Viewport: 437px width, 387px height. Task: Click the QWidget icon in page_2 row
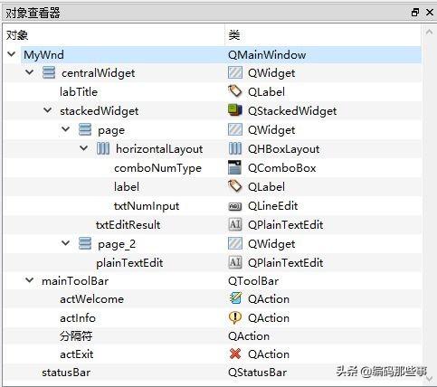[235, 243]
